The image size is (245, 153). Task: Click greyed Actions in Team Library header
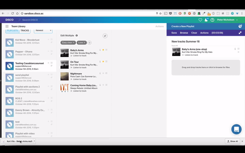160,26
